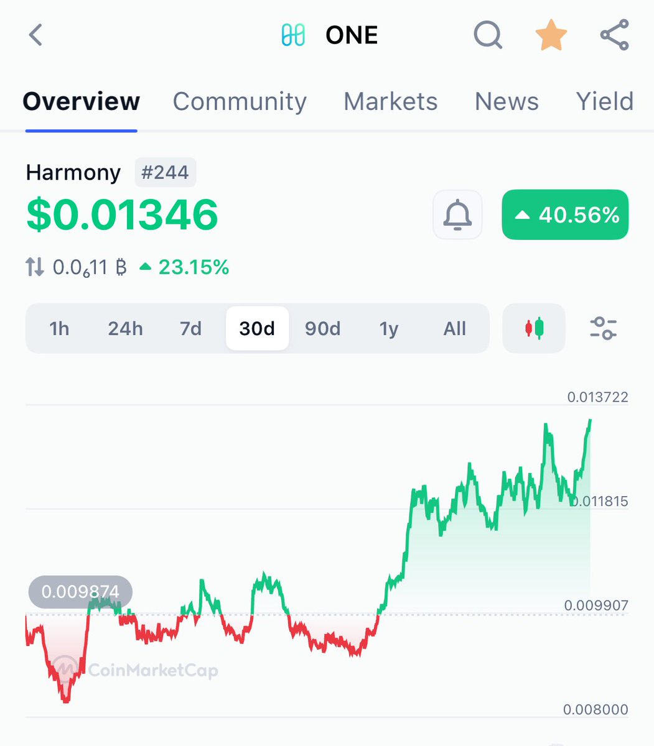Select the 30d chart range
This screenshot has width=654, height=746.
pyautogui.click(x=257, y=328)
